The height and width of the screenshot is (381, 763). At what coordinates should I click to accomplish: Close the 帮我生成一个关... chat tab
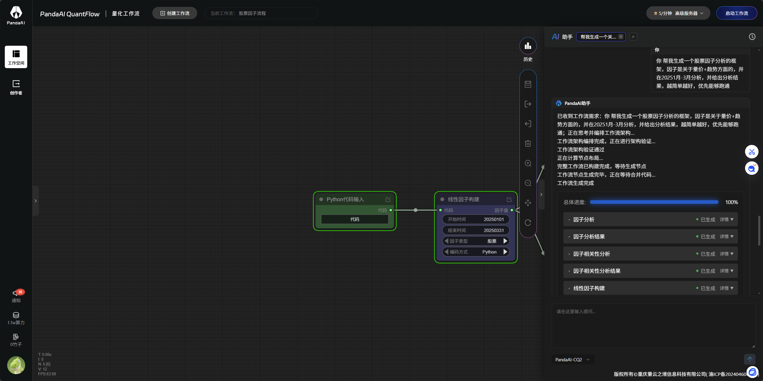[621, 37]
